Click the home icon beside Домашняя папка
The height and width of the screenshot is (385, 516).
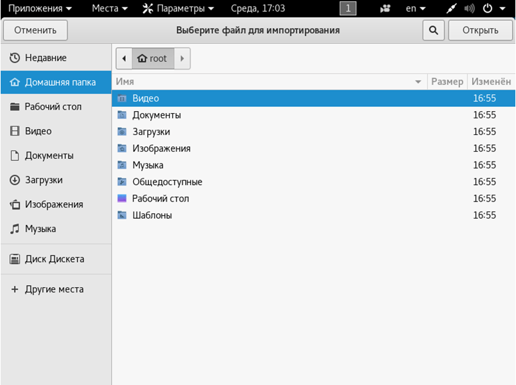(x=15, y=82)
